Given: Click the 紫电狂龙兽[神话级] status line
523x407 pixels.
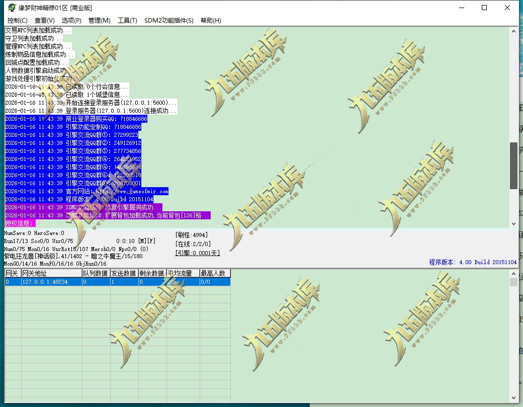Looking at the screenshot, I should pyautogui.click(x=73, y=256).
